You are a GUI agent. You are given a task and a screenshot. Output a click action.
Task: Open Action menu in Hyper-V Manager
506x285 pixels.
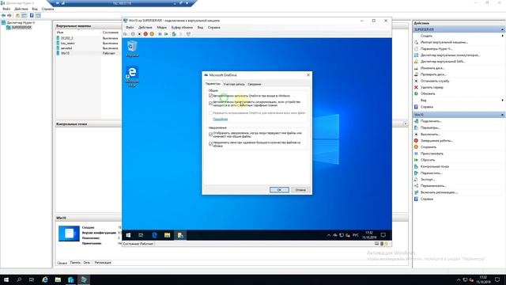click(x=21, y=9)
